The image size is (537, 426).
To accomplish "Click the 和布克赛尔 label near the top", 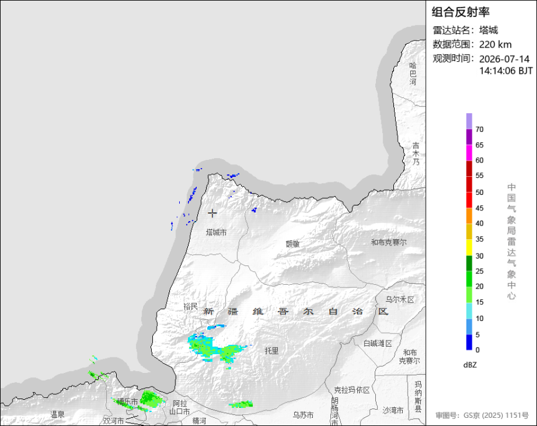I will 389,242.
